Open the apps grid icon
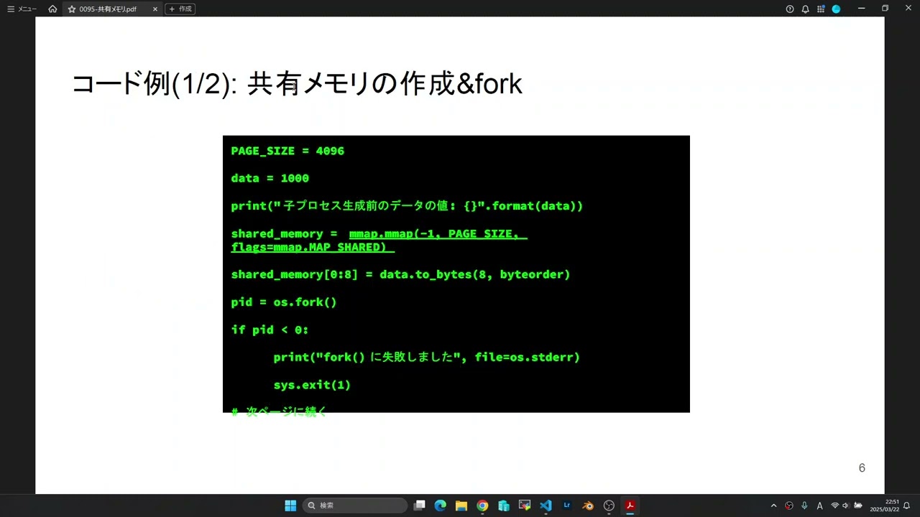 (821, 9)
